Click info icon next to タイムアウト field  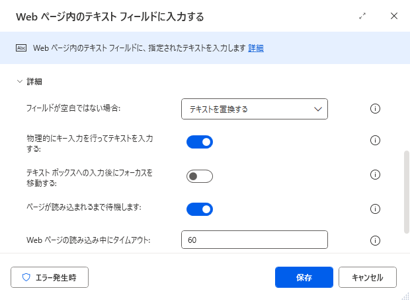(x=375, y=240)
